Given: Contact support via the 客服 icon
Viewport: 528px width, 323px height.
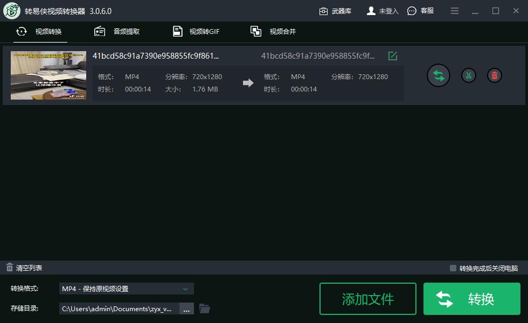Looking at the screenshot, I should [x=412, y=10].
